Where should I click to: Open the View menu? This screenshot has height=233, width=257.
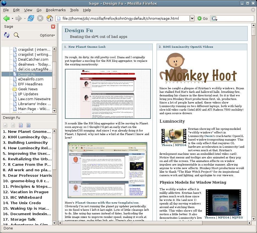tap(28, 10)
